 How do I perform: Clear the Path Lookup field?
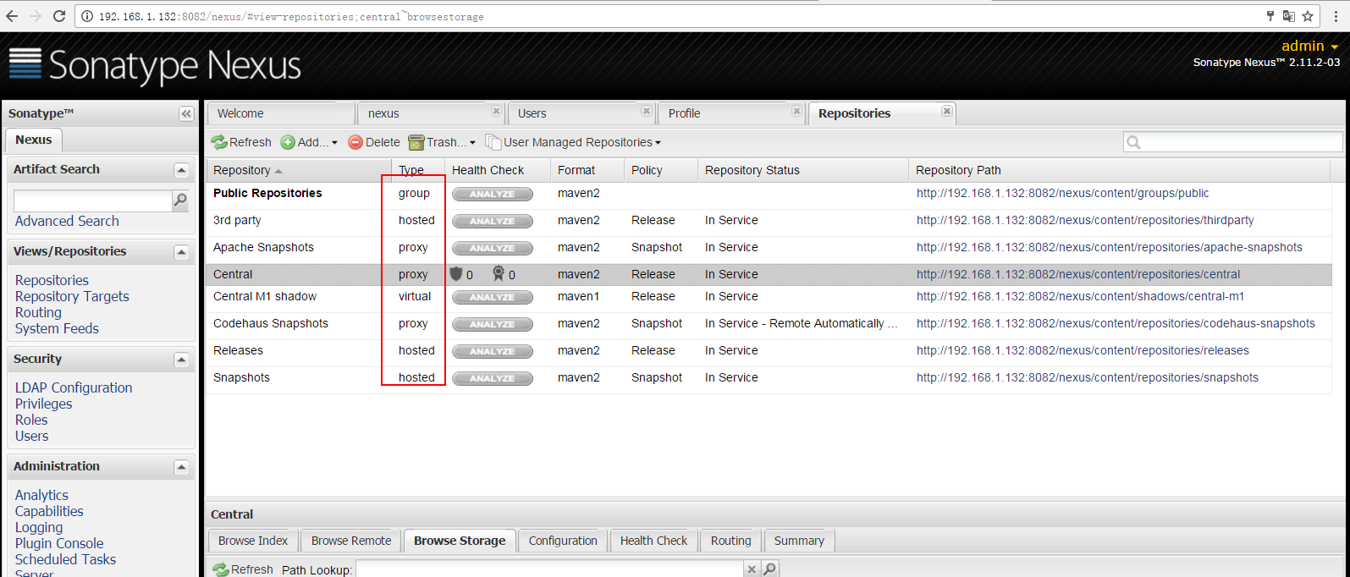click(751, 569)
